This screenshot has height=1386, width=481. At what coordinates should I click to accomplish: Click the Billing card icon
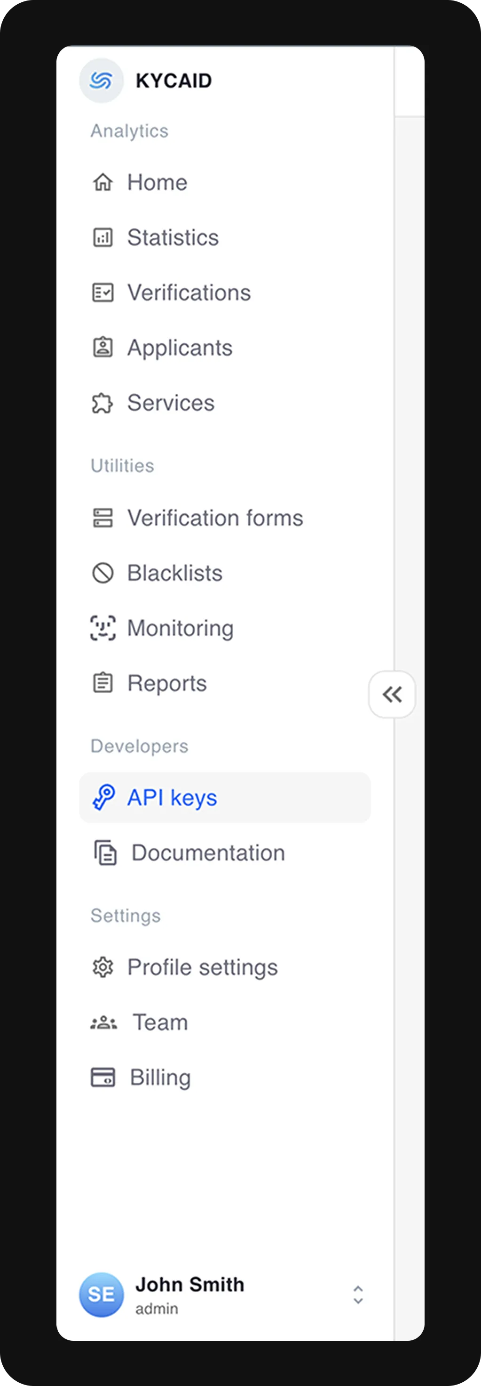click(103, 1077)
